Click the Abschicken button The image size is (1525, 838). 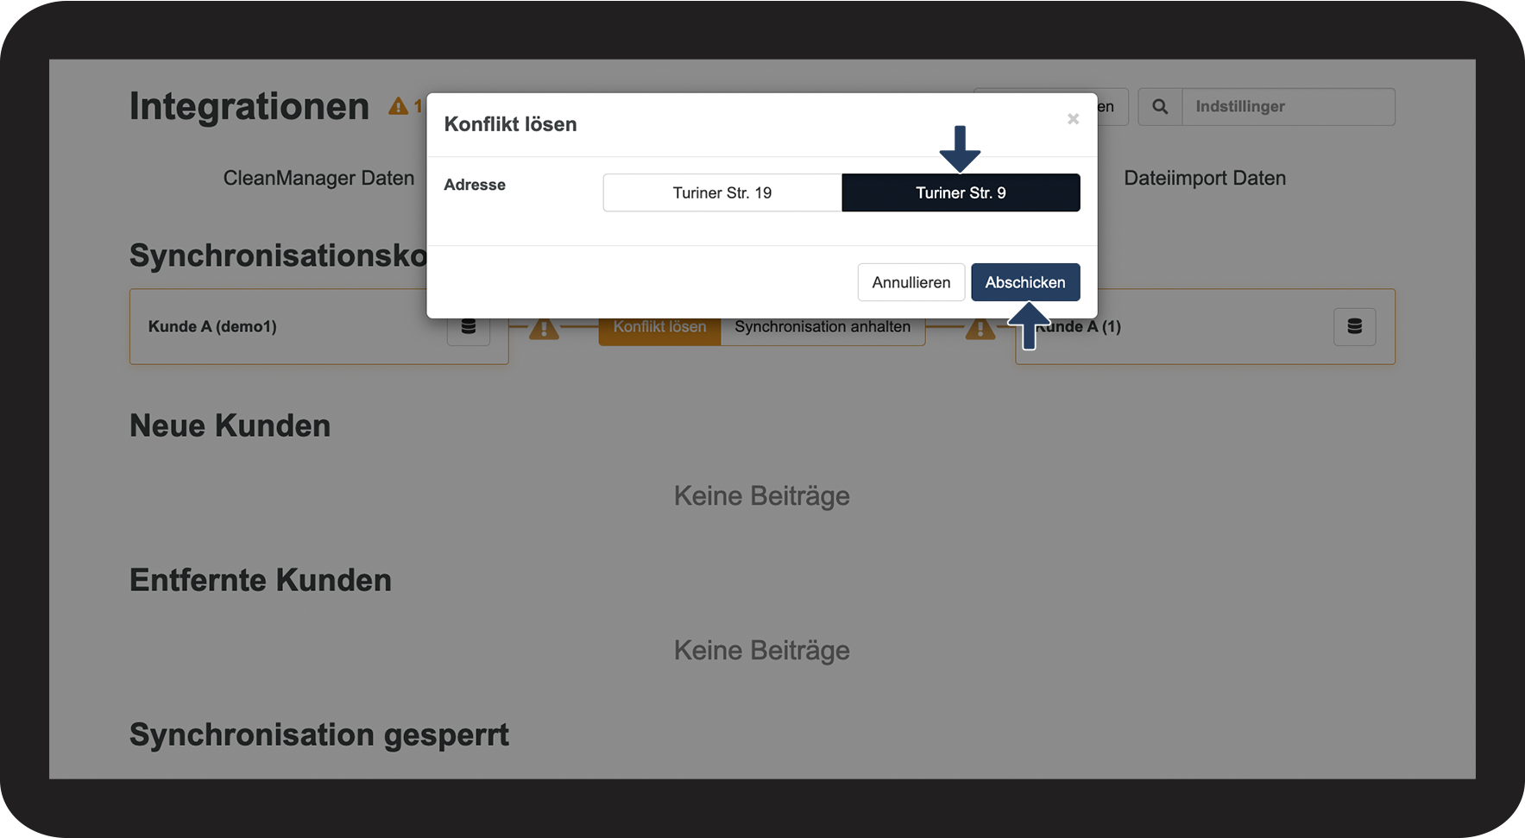1025,282
